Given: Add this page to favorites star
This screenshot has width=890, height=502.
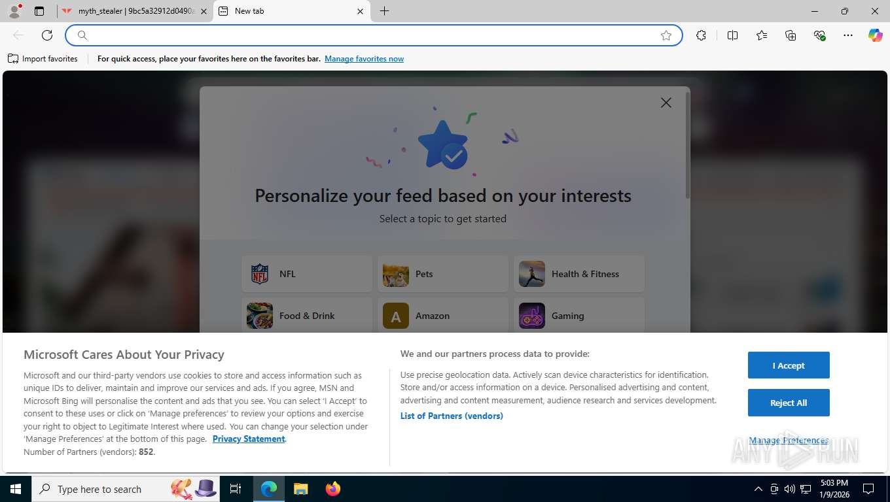Looking at the screenshot, I should (x=666, y=35).
